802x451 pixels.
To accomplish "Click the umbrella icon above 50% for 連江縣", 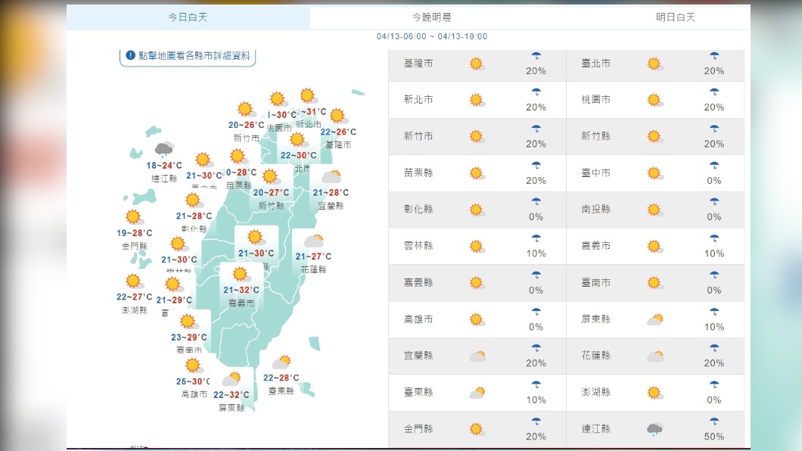I will (714, 421).
